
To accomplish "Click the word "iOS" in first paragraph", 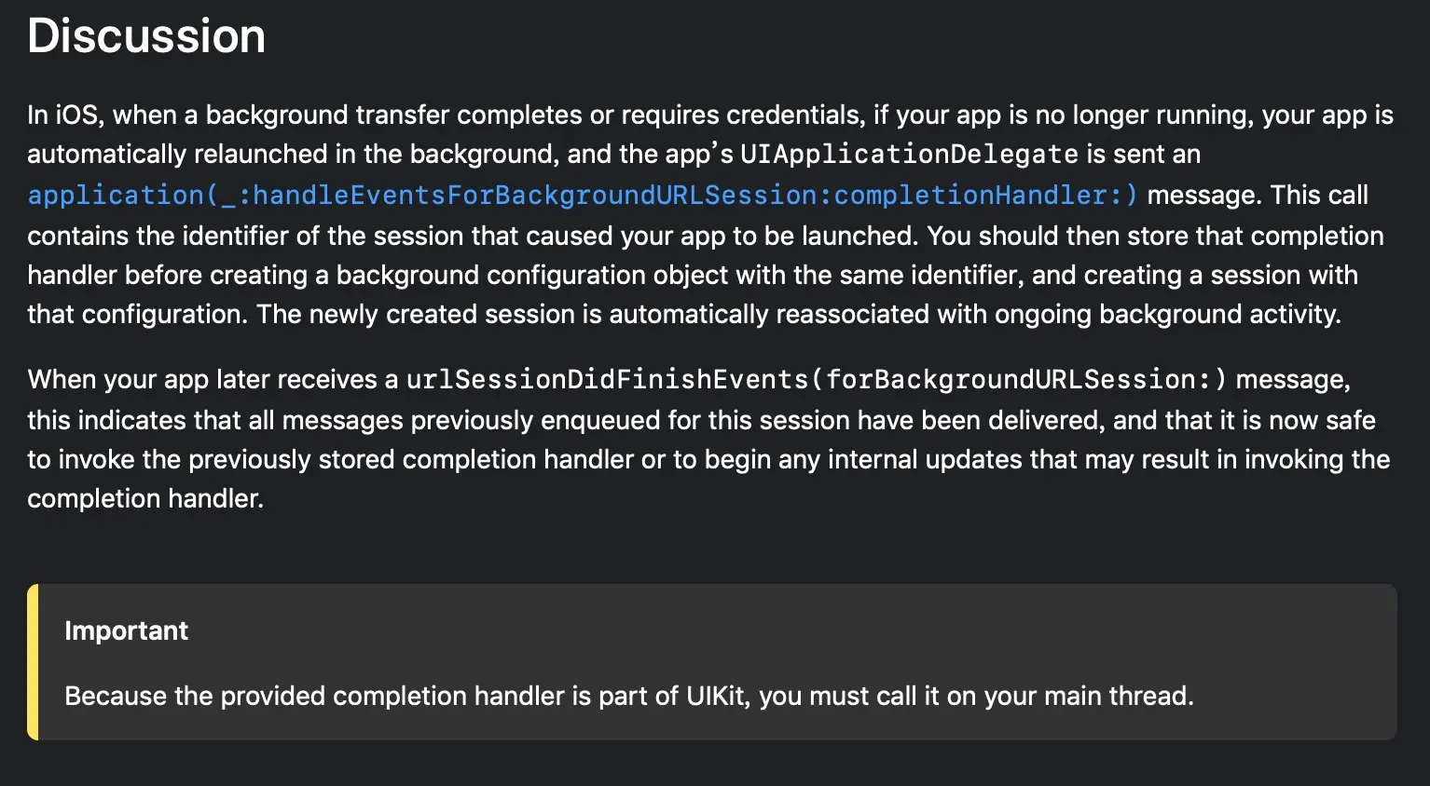I will coord(76,115).
